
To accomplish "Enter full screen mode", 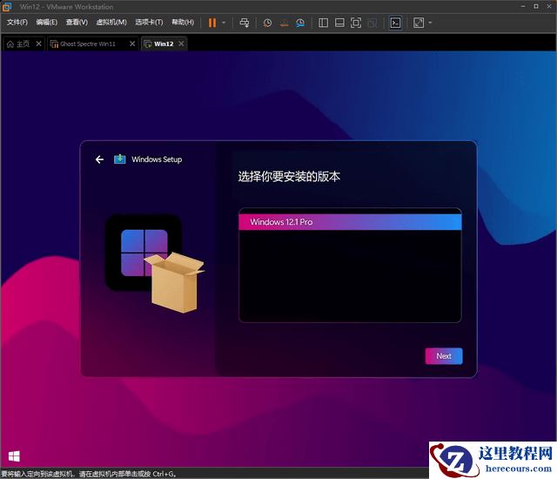I will point(356,23).
